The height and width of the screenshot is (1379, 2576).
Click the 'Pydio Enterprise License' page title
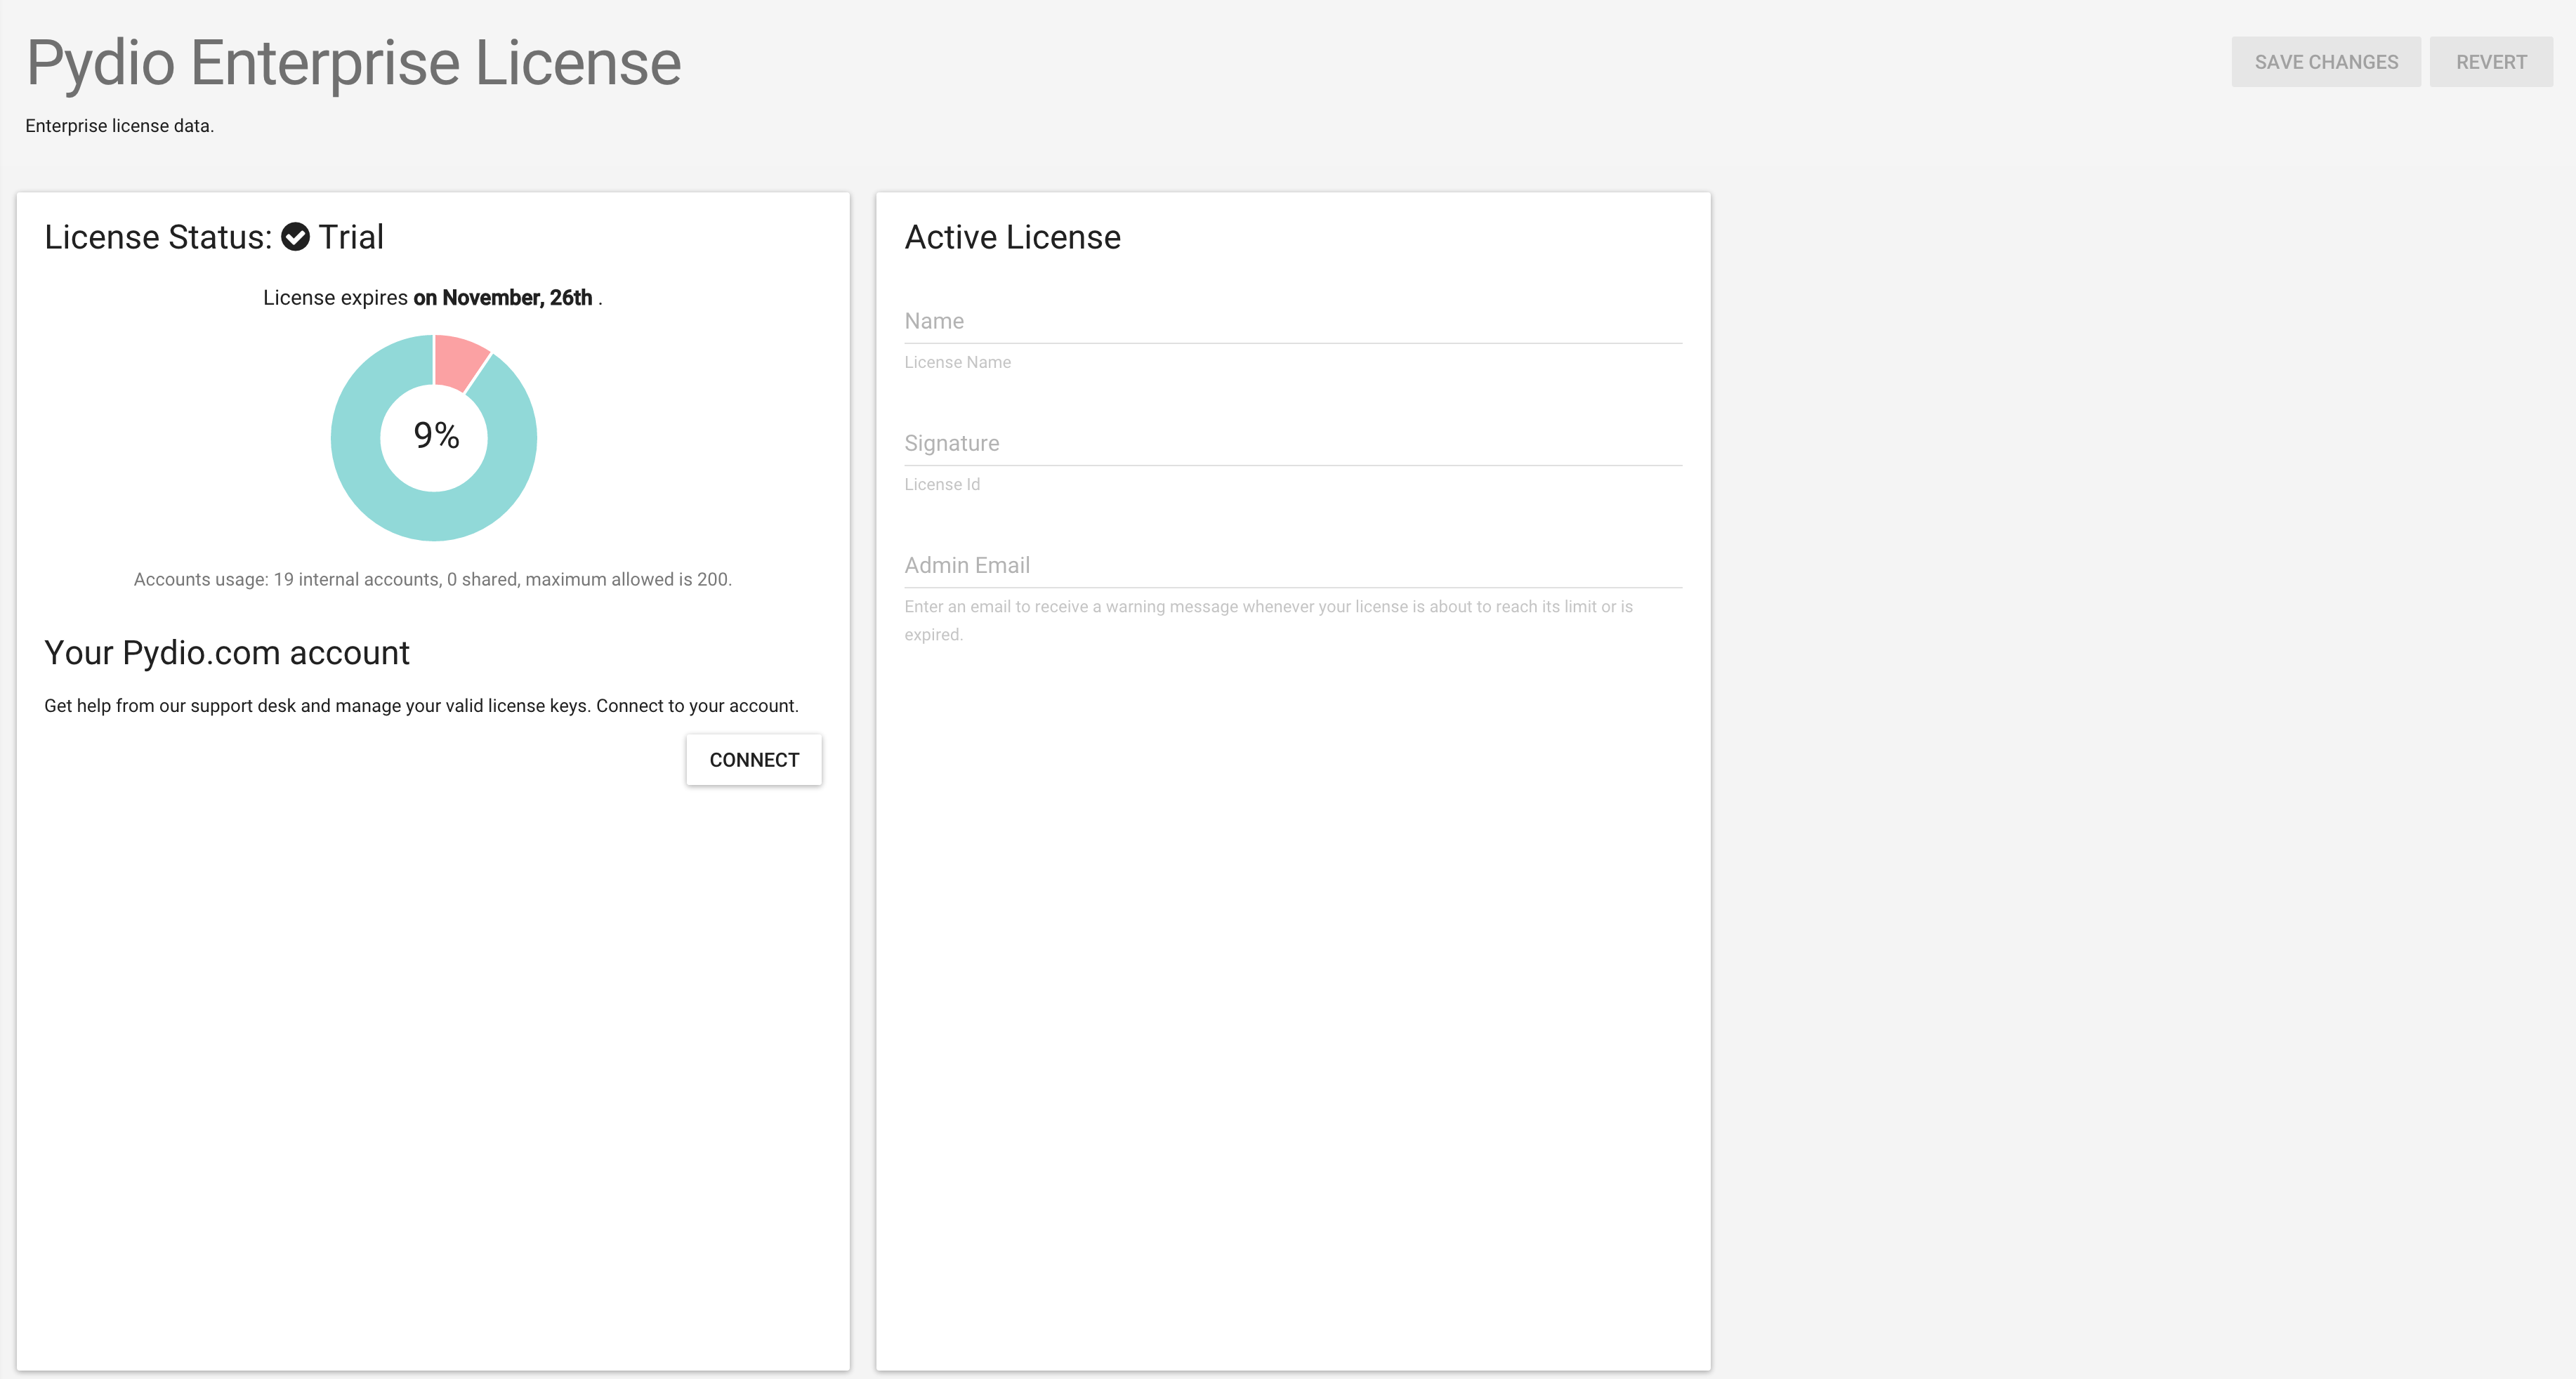353,63
